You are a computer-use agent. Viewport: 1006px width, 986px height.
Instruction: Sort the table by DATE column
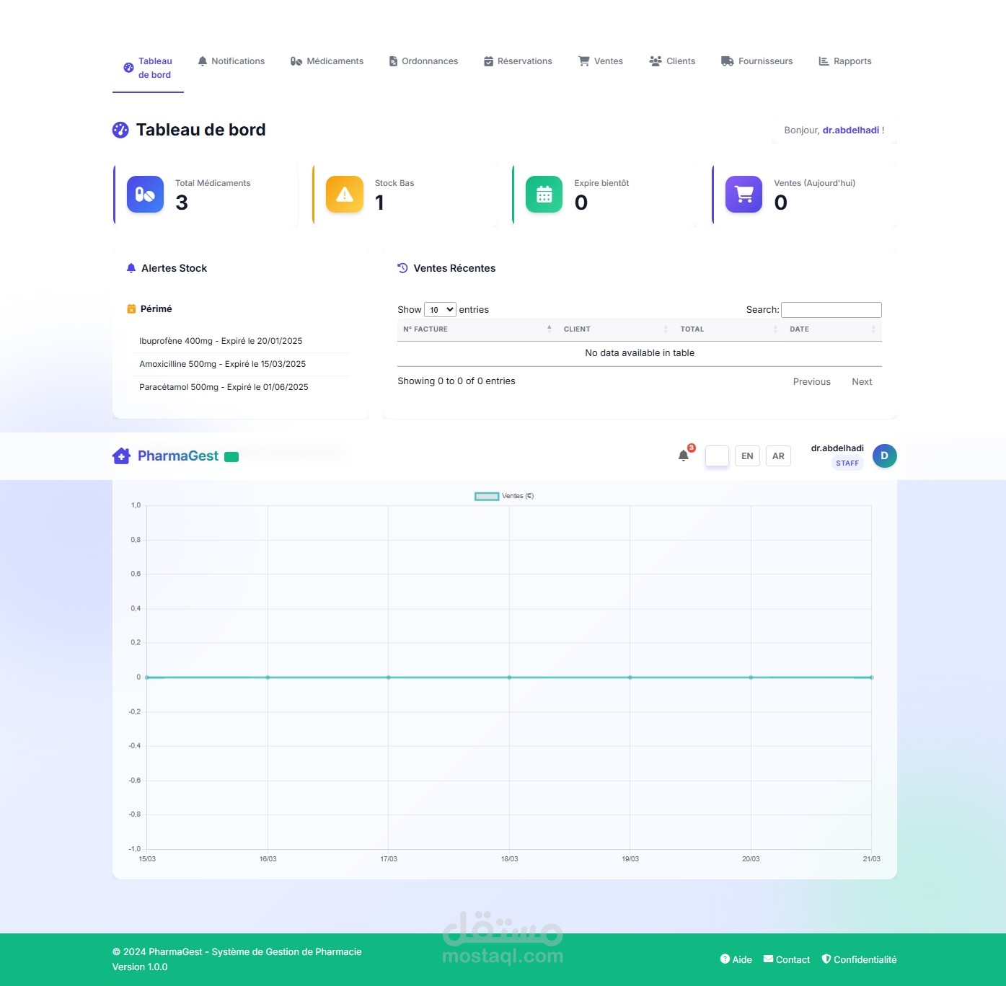[833, 329]
